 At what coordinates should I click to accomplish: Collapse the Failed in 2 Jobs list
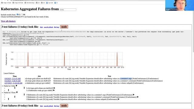(x=16, y=86)
